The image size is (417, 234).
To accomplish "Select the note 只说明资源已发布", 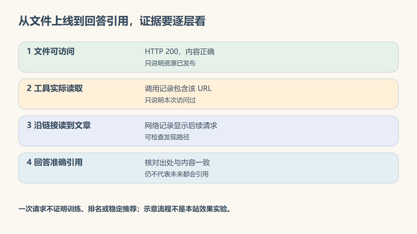I will 170,63.
